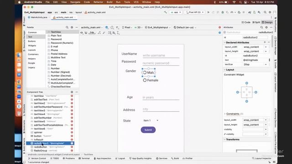The image size is (292, 164).
Task: Click the red error indicator above design surface
Action: pos(220,27)
